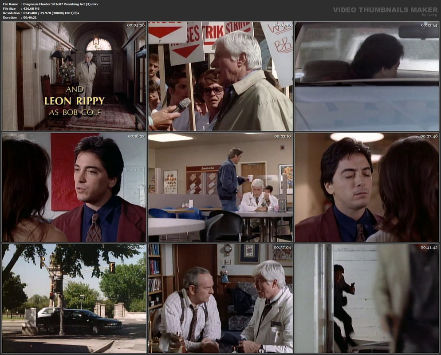Click the resolution value 634x480 / 29.970 fps
Screen dimensions: 441x355
[51, 13]
